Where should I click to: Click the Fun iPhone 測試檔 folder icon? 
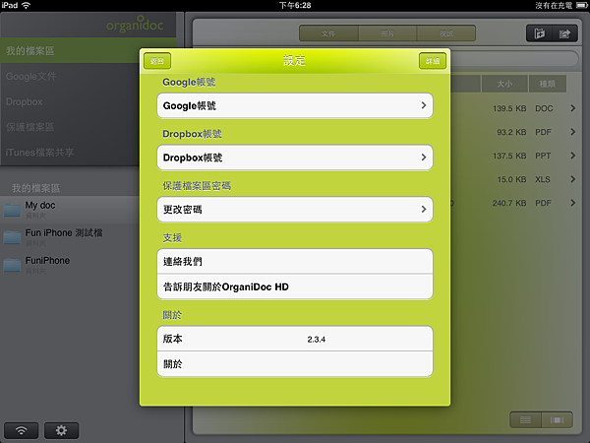tap(12, 237)
